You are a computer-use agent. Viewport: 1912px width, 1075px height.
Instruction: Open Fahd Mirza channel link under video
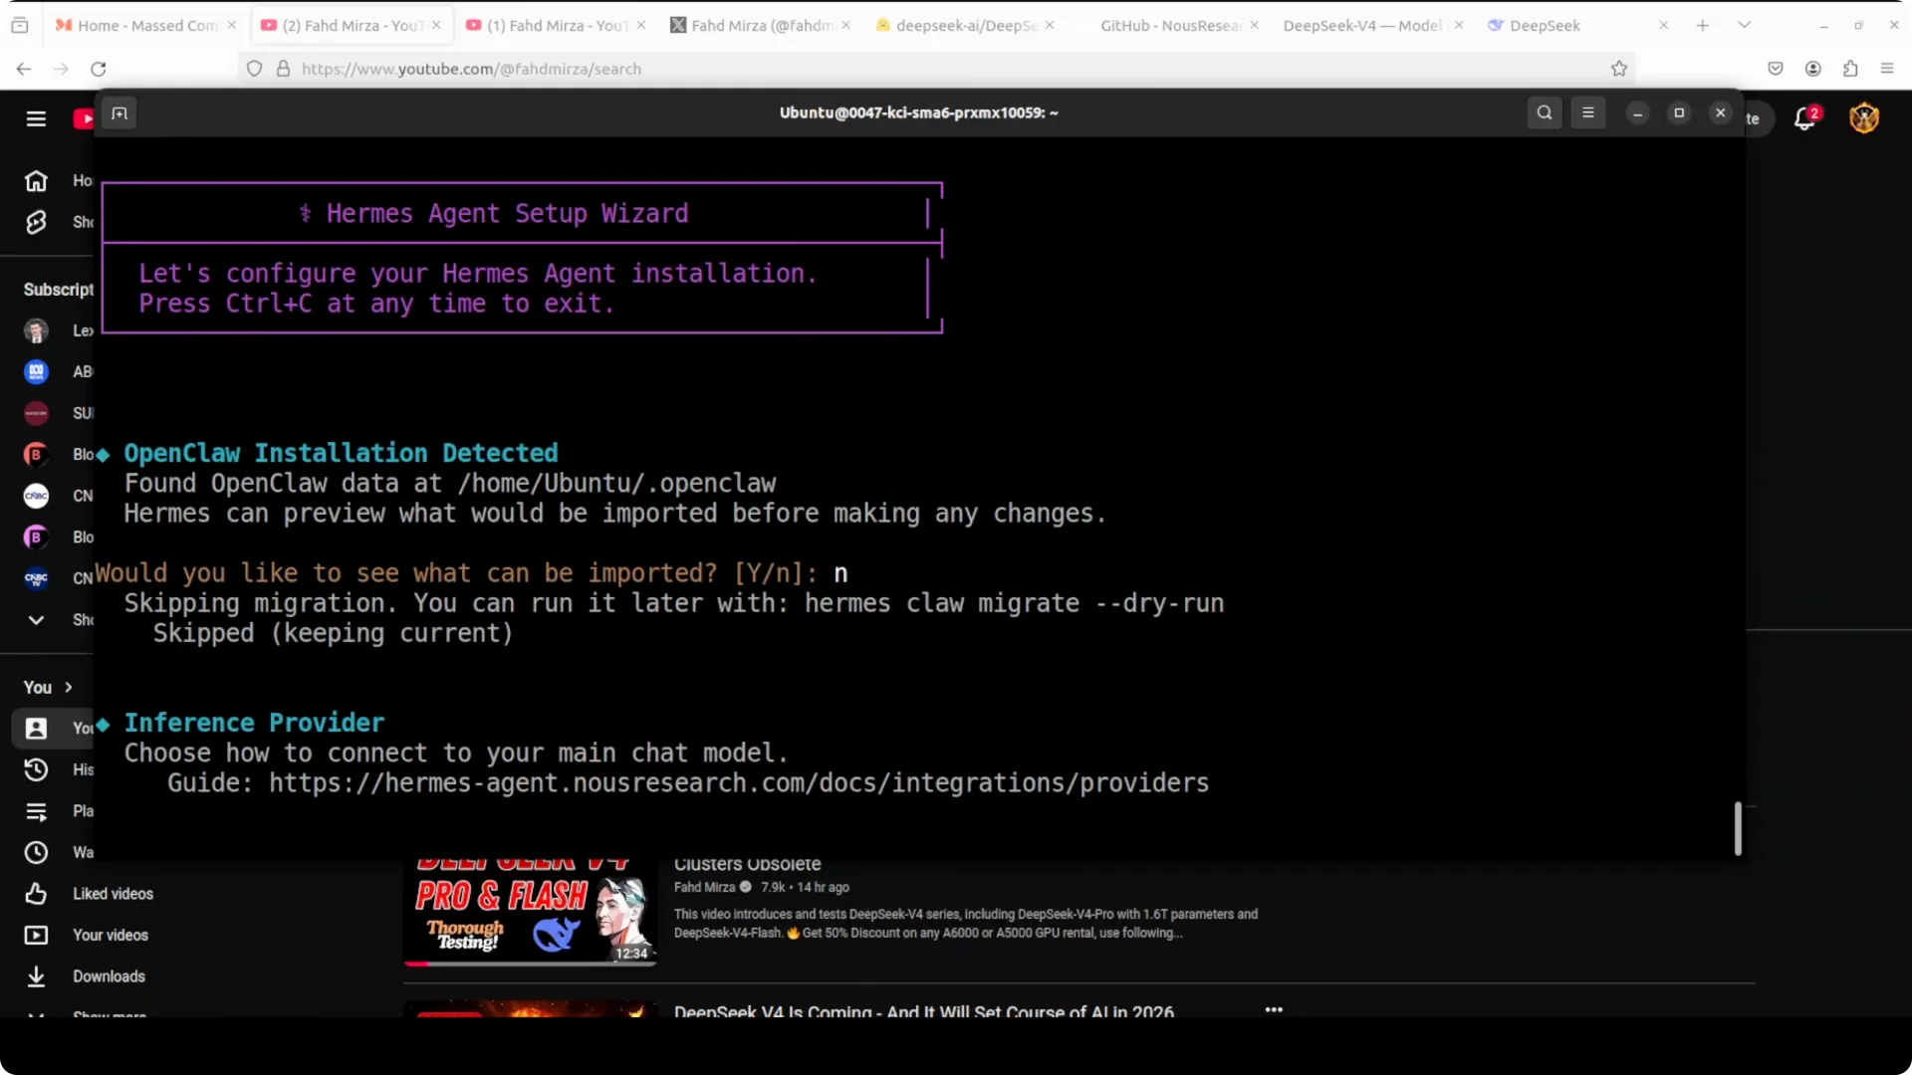pyautogui.click(x=704, y=887)
